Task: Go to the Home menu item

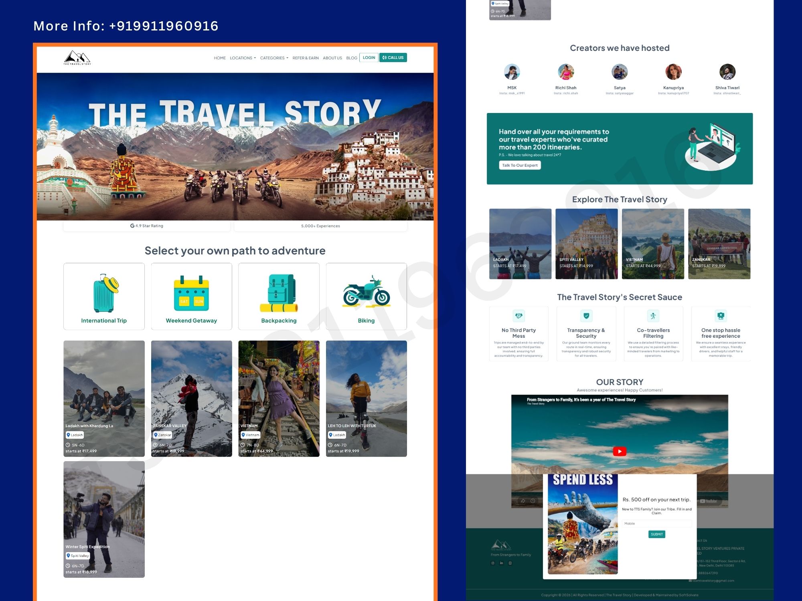Action: click(x=220, y=58)
